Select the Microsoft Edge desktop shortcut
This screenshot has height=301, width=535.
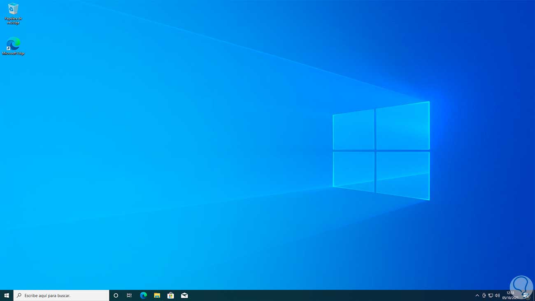click(13, 46)
